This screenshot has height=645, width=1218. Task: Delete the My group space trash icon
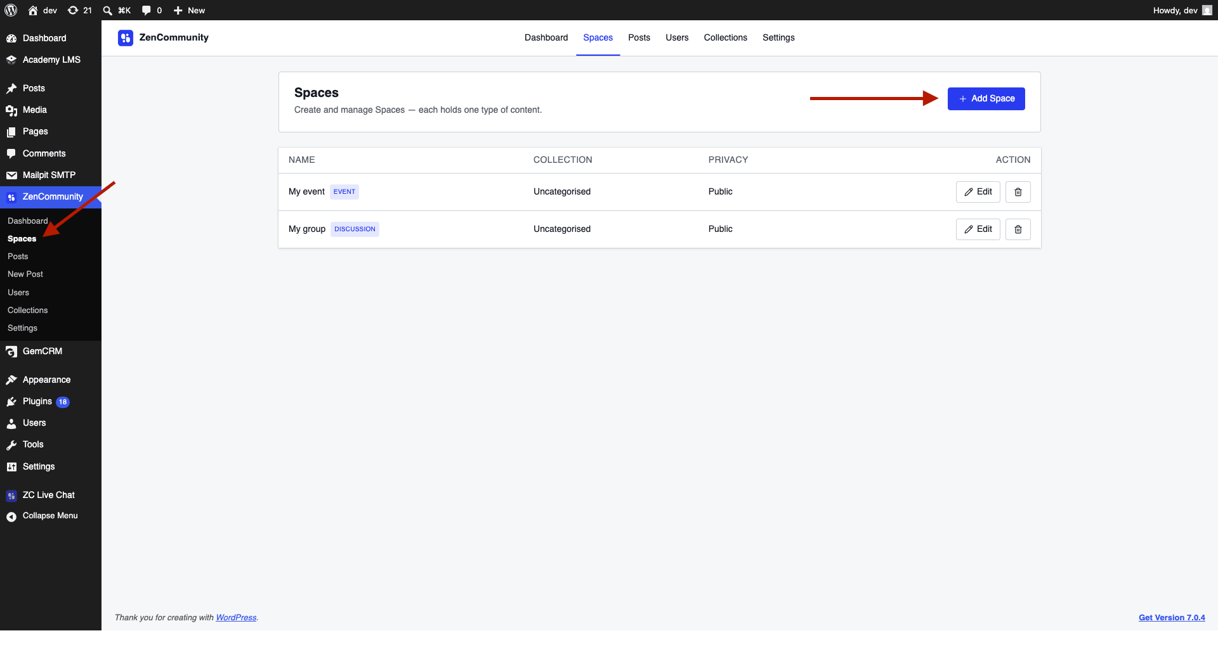[1018, 229]
